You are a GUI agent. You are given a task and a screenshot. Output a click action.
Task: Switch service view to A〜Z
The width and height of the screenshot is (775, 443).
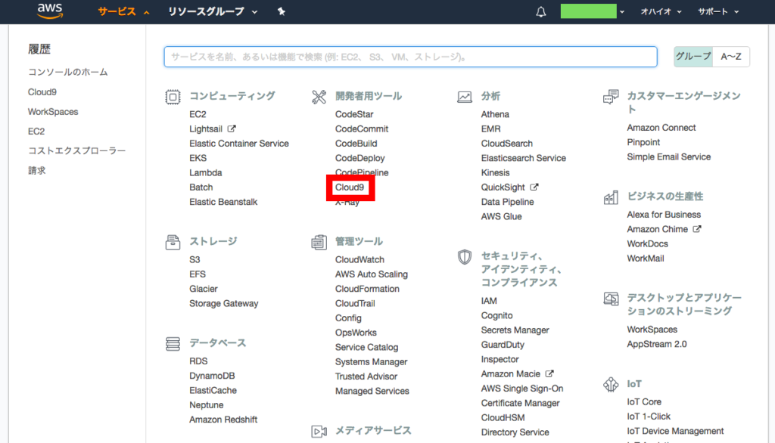pos(731,57)
